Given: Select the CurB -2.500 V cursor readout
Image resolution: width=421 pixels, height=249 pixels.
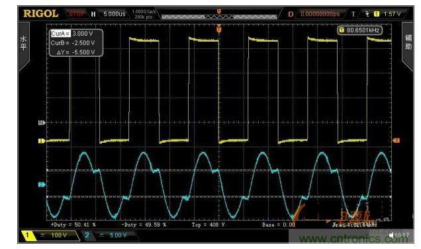Looking at the screenshot, I should pyautogui.click(x=73, y=43).
